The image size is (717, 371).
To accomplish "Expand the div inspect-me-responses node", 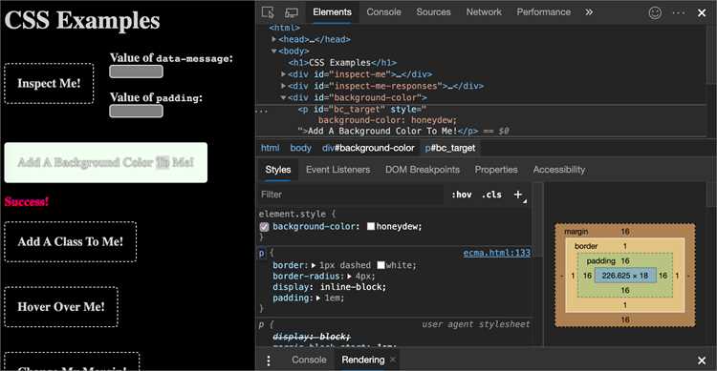I will pyautogui.click(x=284, y=86).
